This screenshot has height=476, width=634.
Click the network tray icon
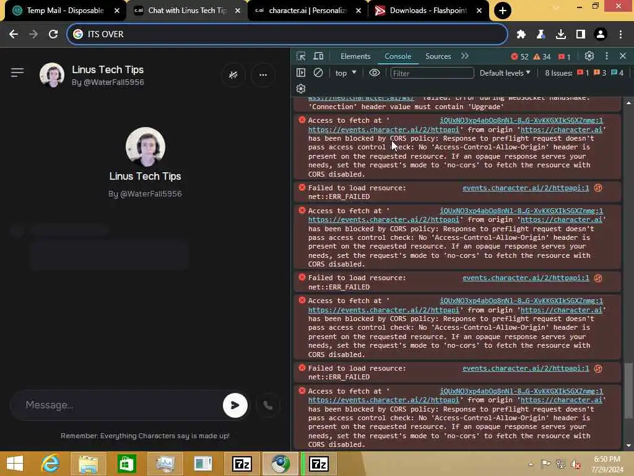pyautogui.click(x=561, y=464)
